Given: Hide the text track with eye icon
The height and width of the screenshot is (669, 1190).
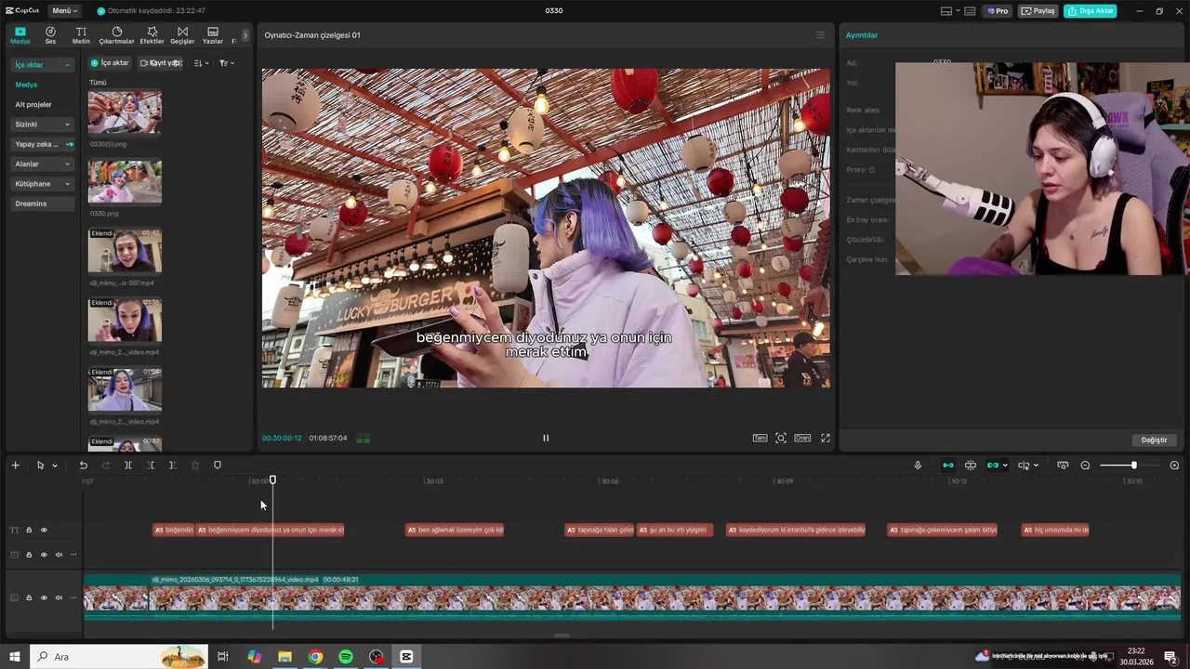Looking at the screenshot, I should [x=44, y=531].
